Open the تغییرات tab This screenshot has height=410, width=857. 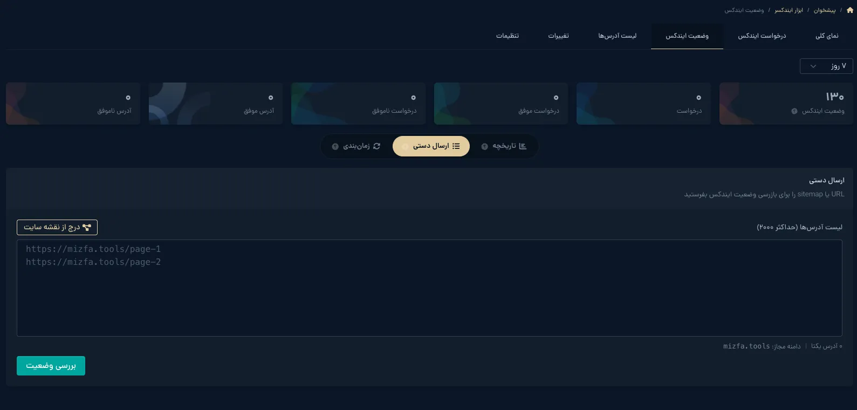click(559, 36)
